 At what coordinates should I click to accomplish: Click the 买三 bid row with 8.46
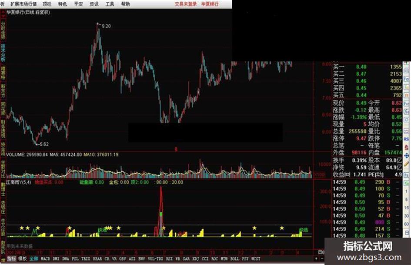point(367,81)
